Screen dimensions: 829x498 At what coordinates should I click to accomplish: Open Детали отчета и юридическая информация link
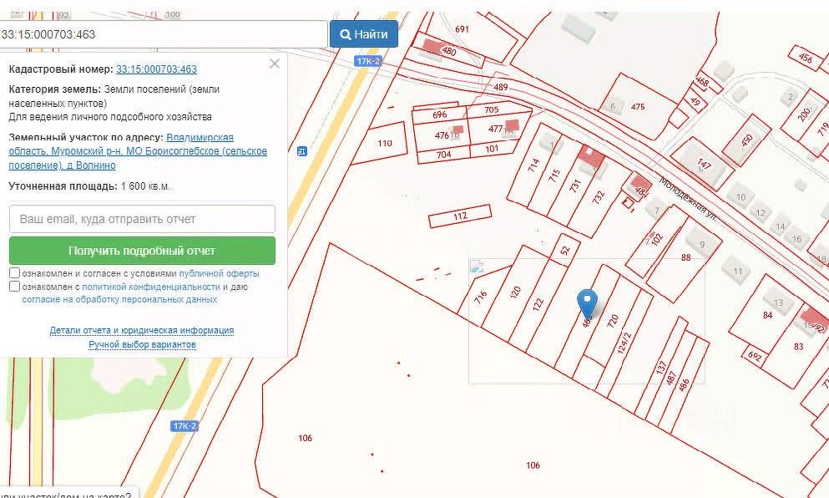142,330
